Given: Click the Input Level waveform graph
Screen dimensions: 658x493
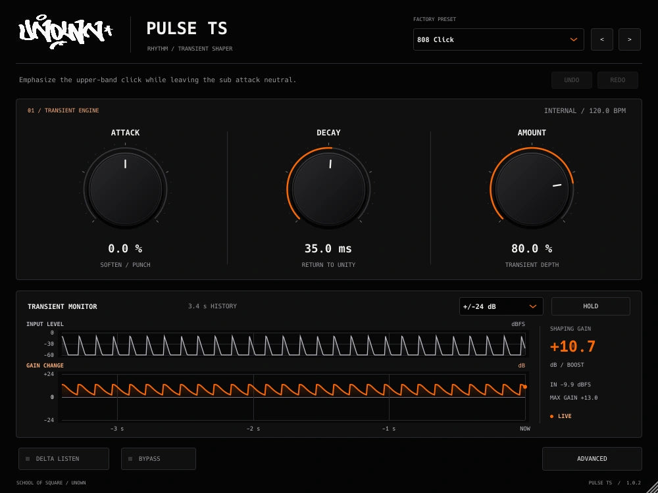Looking at the screenshot, I should point(293,344).
